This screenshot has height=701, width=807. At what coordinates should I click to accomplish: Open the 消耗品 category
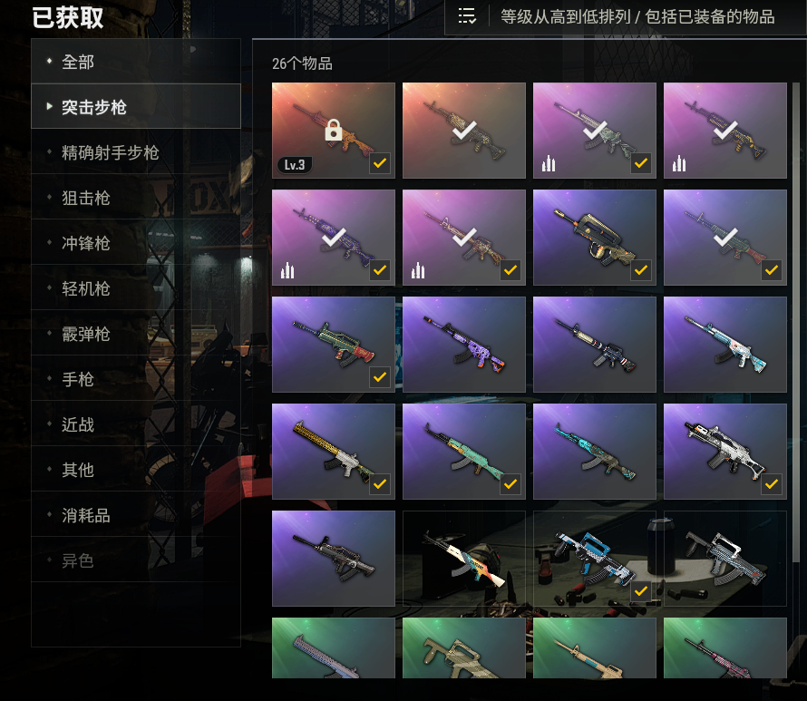[x=136, y=515]
